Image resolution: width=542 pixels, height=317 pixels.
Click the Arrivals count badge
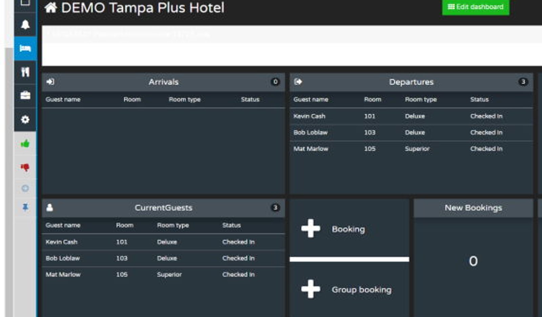point(275,82)
